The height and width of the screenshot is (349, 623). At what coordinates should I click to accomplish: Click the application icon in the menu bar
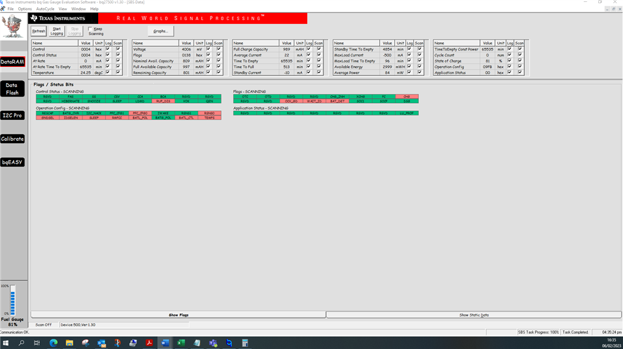pos(3,8)
